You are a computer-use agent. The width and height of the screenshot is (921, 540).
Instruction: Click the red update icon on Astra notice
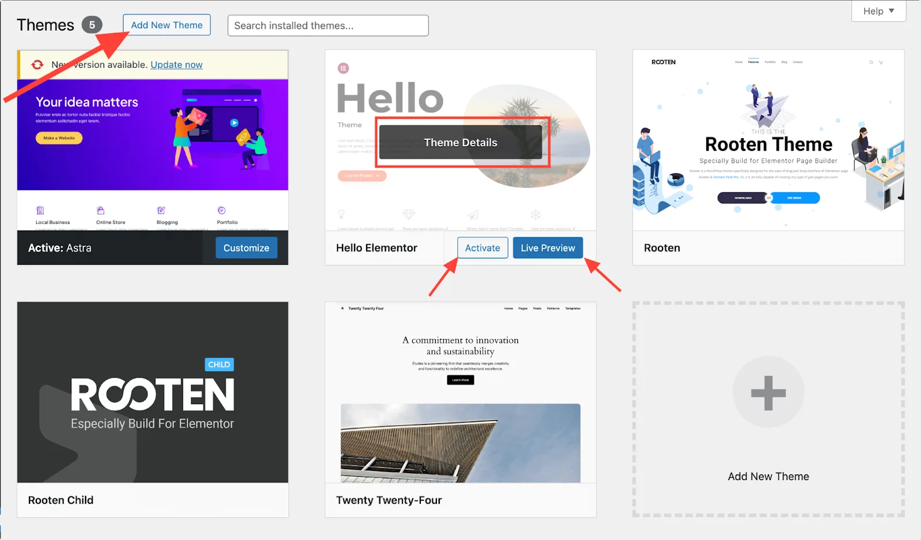[x=37, y=64]
